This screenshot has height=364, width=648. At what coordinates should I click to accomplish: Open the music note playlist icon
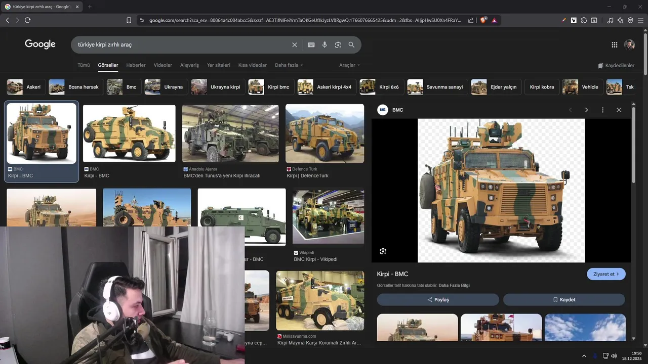(610, 20)
